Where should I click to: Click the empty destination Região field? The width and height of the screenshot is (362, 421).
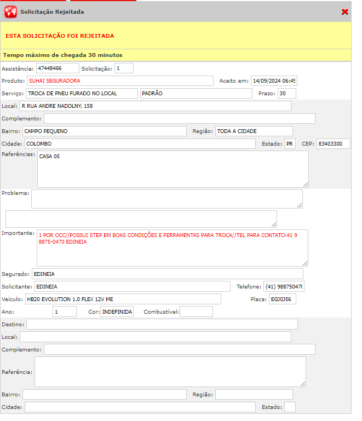tap(254, 395)
